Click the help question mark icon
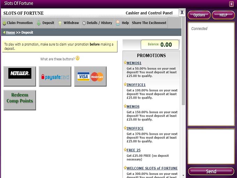The height and width of the screenshot is (178, 237). 77,59
